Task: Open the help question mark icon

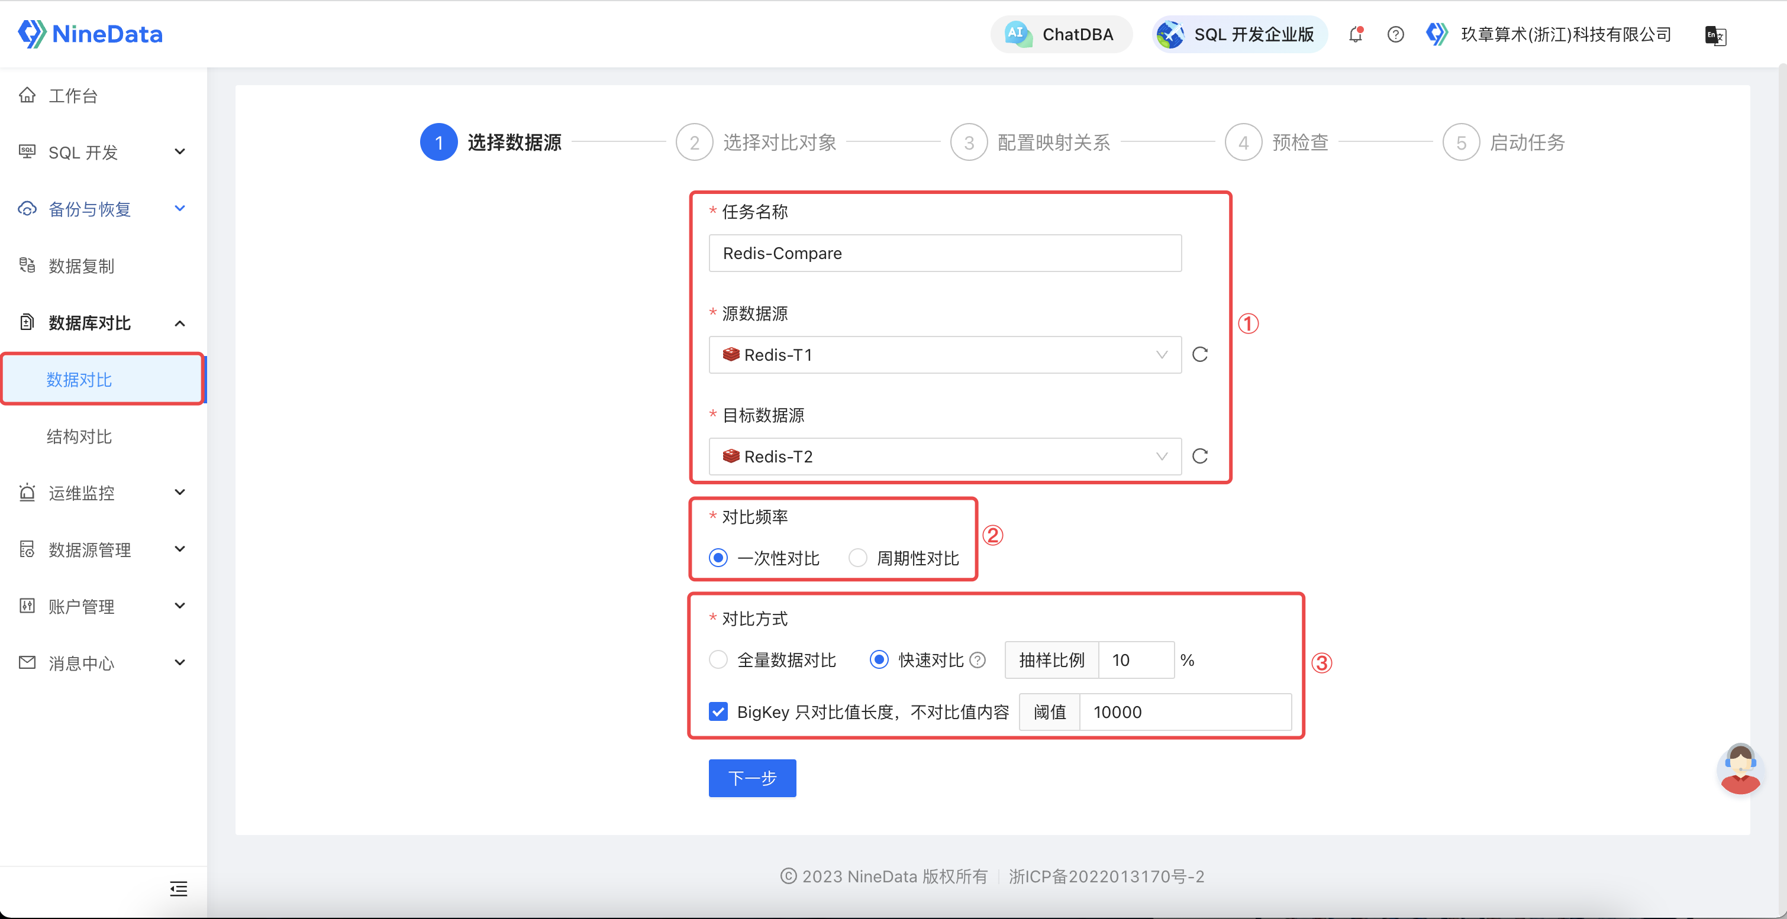Action: (1395, 34)
